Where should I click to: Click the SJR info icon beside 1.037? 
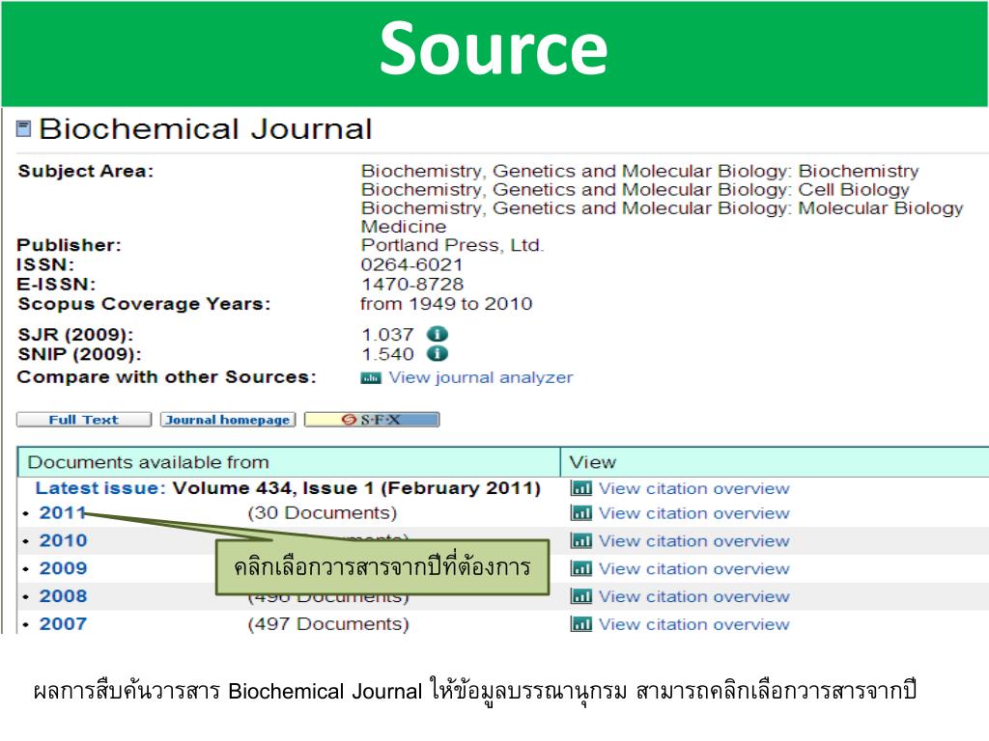point(438,334)
